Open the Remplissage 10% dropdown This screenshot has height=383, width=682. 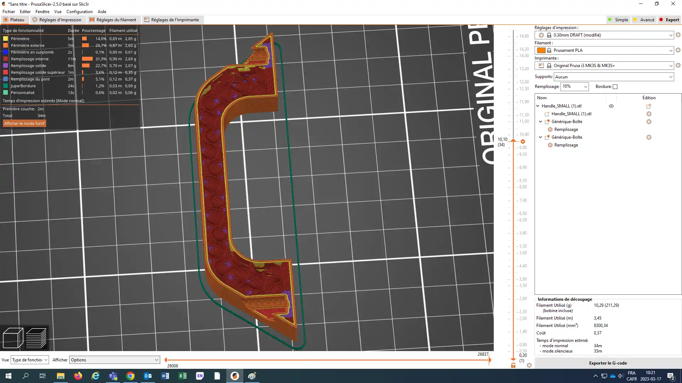[574, 87]
